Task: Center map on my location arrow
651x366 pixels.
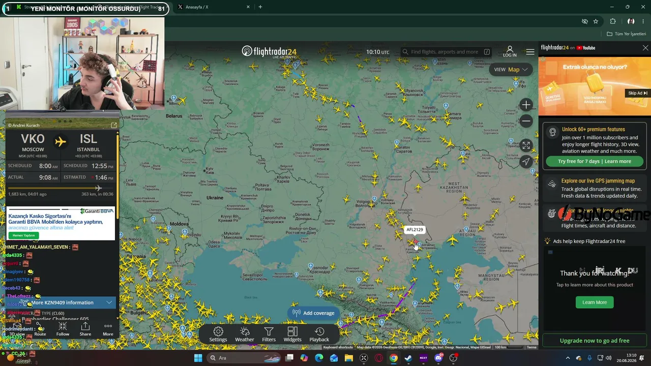Action: click(526, 161)
